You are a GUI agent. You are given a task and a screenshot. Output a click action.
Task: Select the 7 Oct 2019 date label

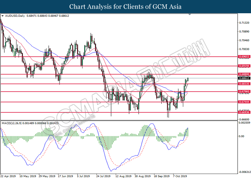(x=180, y=176)
